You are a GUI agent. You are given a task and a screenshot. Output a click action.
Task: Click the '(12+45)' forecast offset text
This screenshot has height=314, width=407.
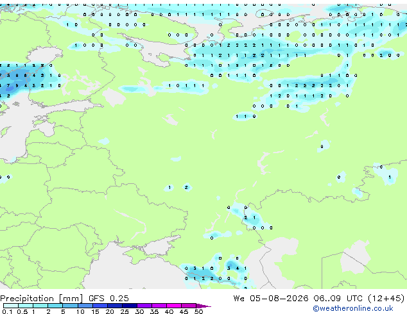[386, 299]
